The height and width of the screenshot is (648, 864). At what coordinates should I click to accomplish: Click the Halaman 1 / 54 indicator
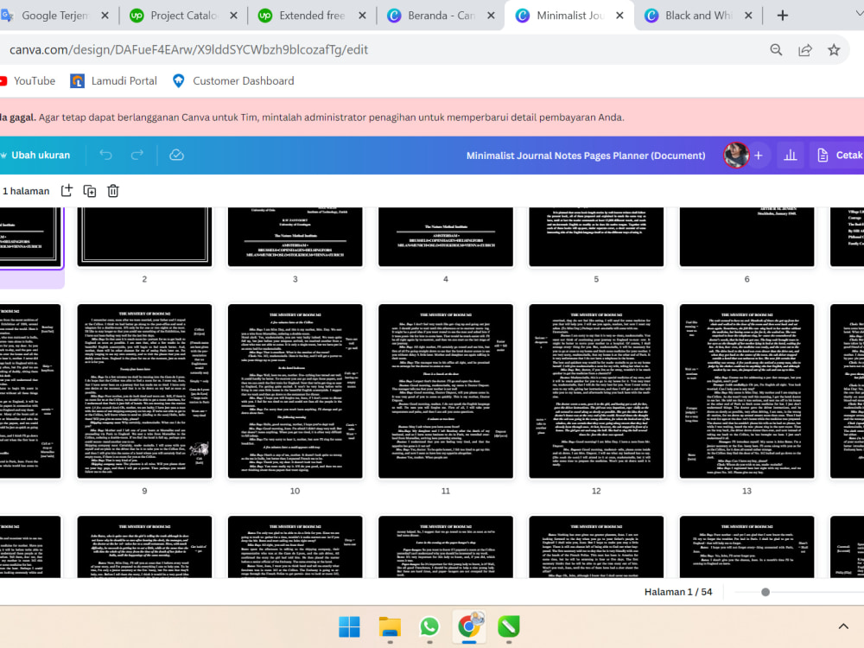[x=678, y=592]
